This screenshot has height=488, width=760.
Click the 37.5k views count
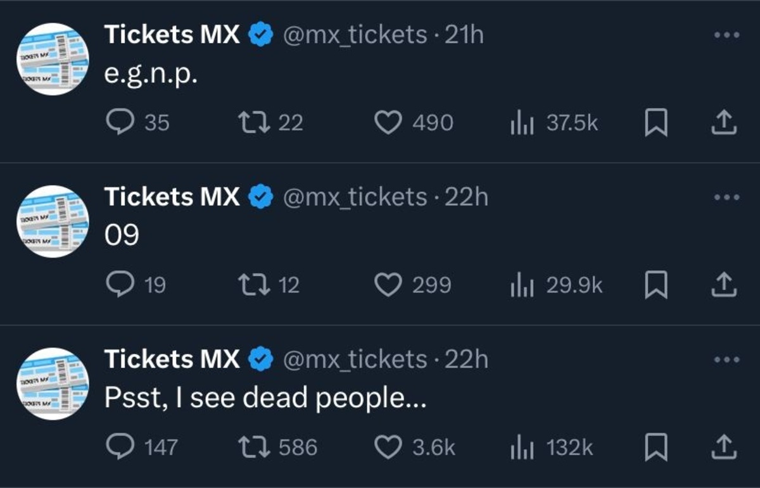[x=573, y=123]
